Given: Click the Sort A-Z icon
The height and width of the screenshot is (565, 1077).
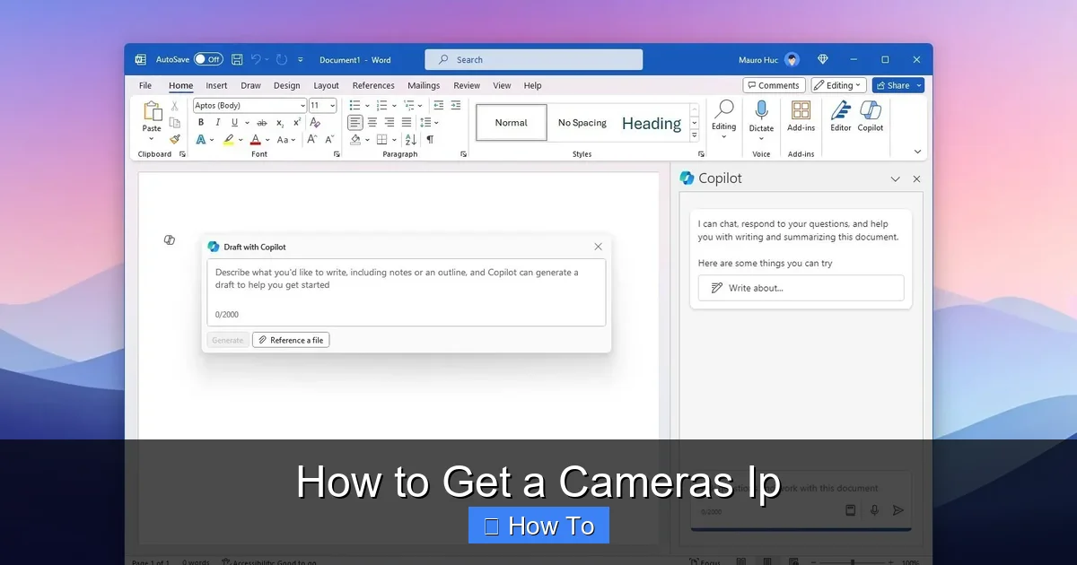Looking at the screenshot, I should click(411, 140).
